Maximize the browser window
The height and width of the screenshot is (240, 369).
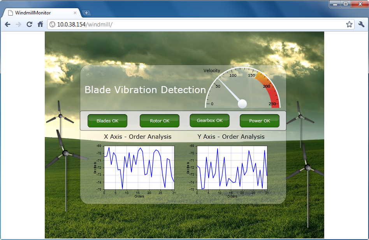pos(345,4)
